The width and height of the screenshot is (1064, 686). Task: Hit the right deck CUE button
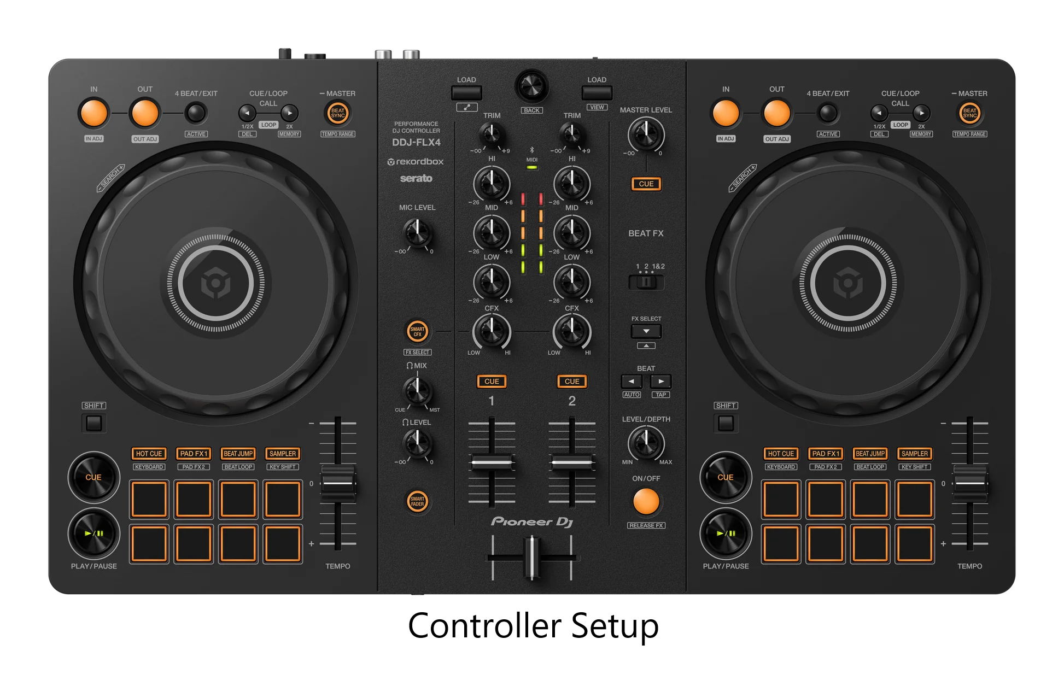click(726, 477)
